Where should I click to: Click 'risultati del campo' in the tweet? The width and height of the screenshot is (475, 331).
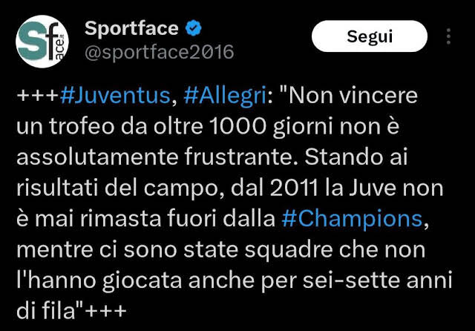click(x=117, y=189)
